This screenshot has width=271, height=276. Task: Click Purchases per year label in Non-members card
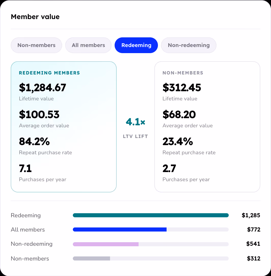(x=186, y=179)
